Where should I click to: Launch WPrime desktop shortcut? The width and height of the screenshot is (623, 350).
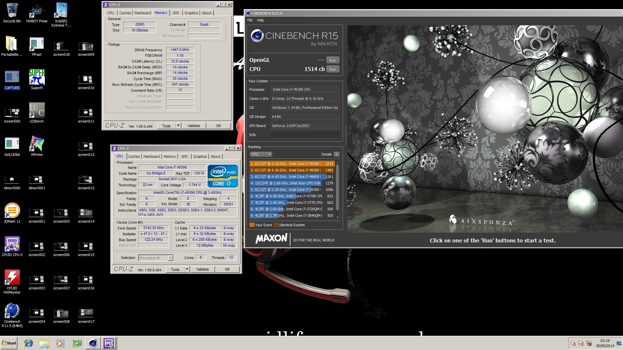[x=37, y=146]
